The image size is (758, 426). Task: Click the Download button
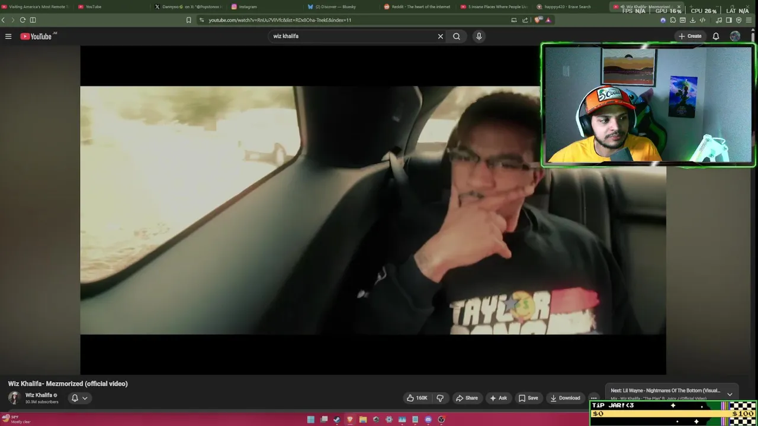(x=565, y=398)
